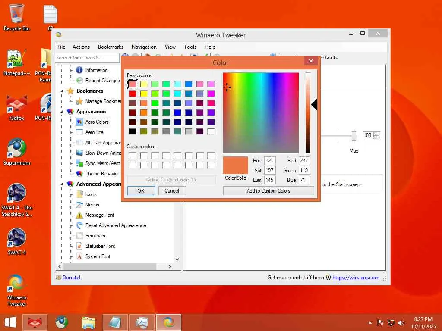Click the Sat value field
This screenshot has height=331, width=442.
coord(270,170)
